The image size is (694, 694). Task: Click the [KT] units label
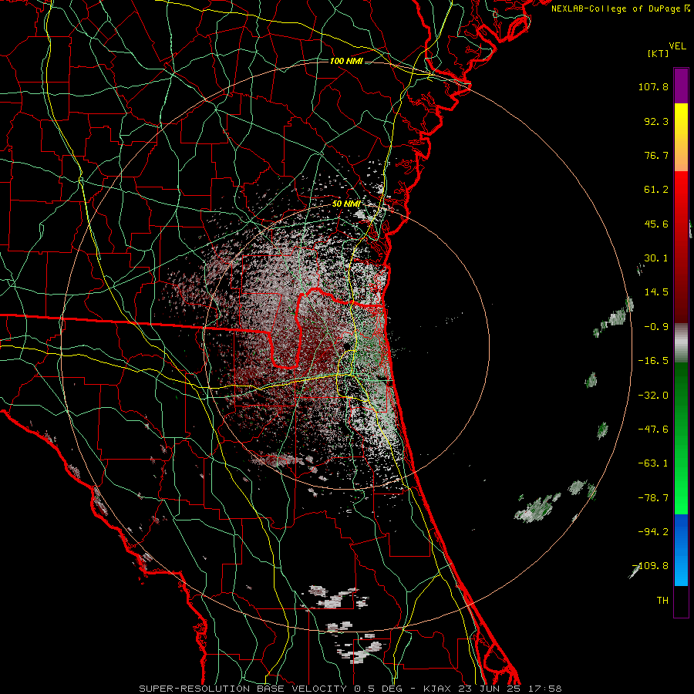coord(659,53)
